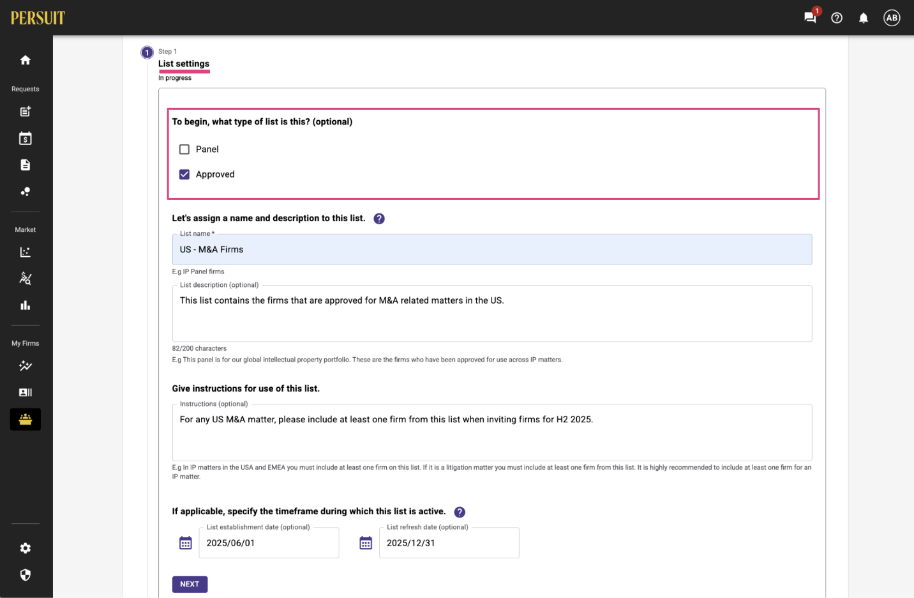
Task: Click the List refresh date field
Action: pos(449,543)
